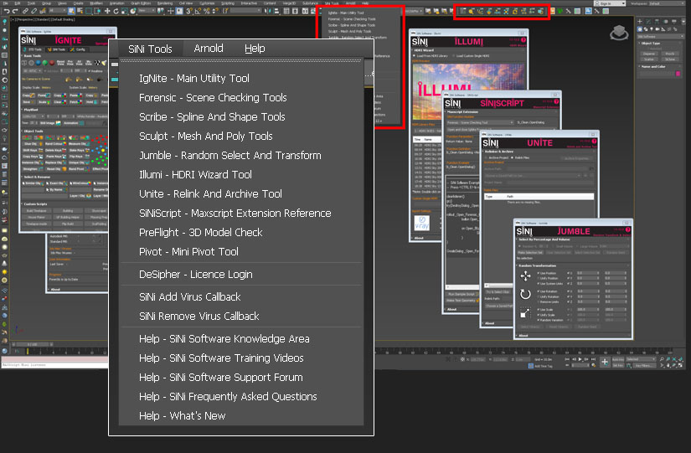The width and height of the screenshot is (691, 453).
Task: Open the Motion tab in command panel
Action: click(x=665, y=21)
